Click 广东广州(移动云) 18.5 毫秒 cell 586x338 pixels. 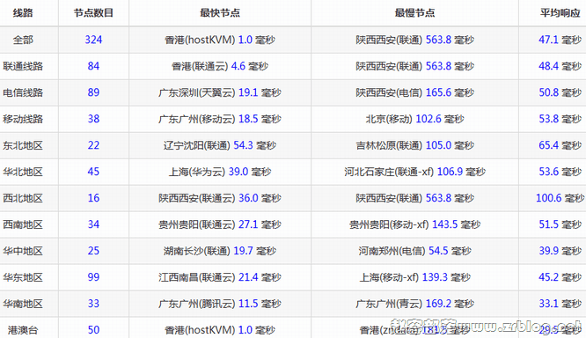pos(220,119)
